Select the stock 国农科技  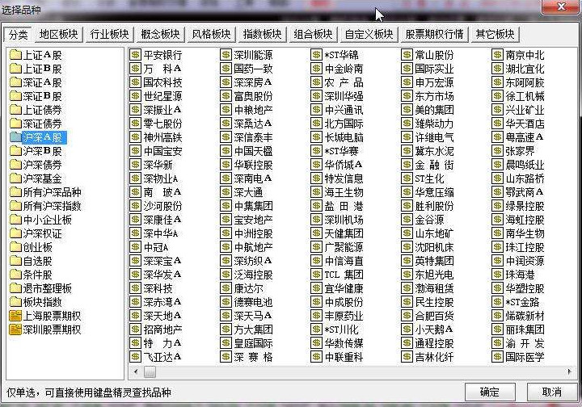pyautogui.click(x=162, y=82)
